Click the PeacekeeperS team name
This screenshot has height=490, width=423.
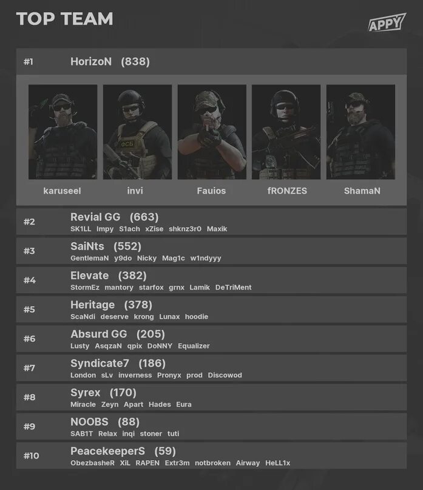(x=108, y=451)
